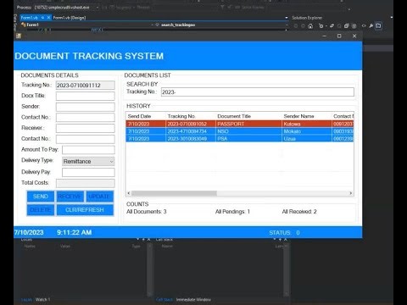This screenshot has height=305, width=407.
Task: Click the sync arrows icon in Solution Explorer
Action: tap(332, 26)
